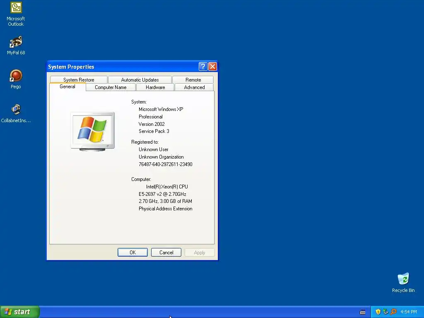
Task: Click the Windows XP monitor logo image
Action: pos(92,131)
